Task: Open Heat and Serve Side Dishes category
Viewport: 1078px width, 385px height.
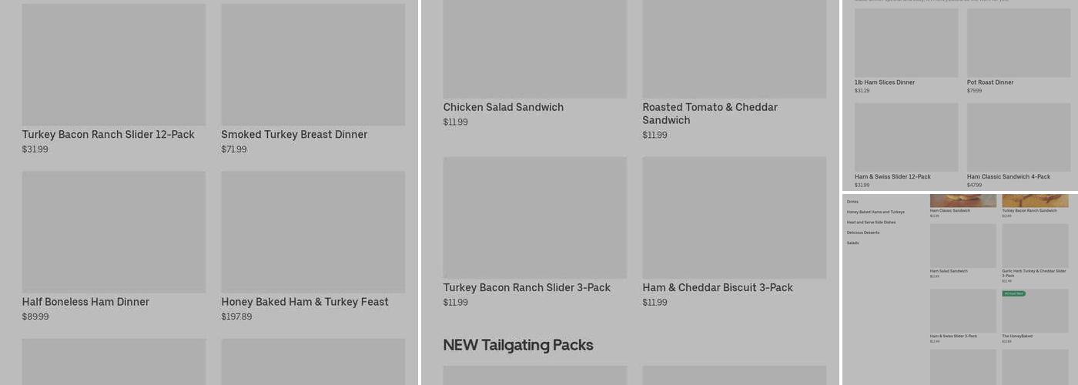Action: [871, 223]
